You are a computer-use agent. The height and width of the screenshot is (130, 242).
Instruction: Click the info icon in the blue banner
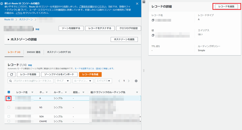coord(2,4)
